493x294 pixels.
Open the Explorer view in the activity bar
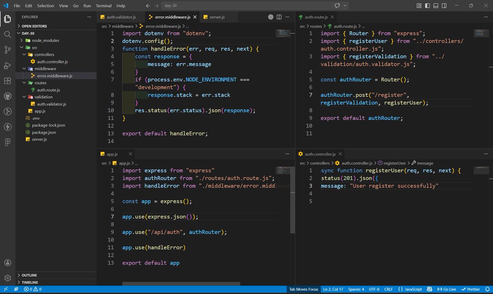point(7,19)
